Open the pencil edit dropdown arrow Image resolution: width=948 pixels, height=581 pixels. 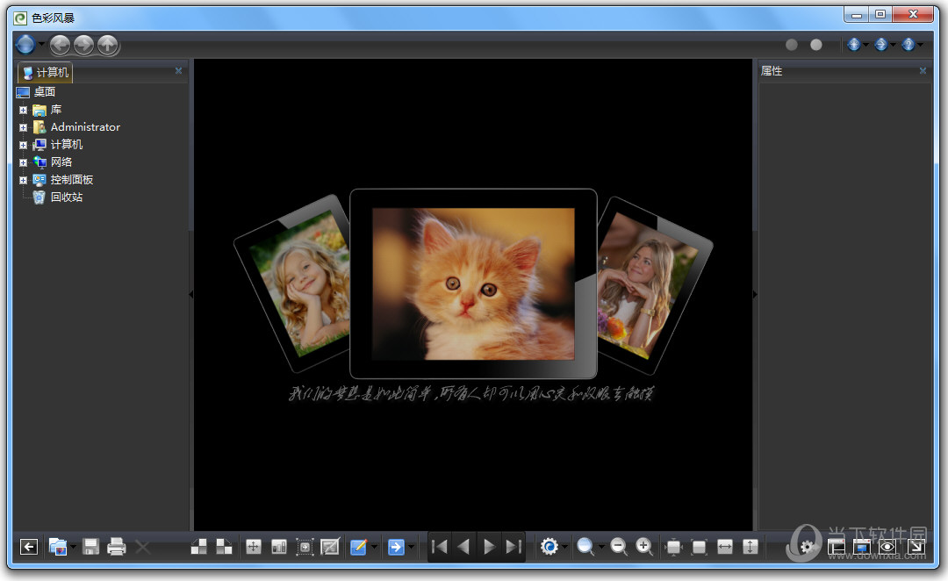click(374, 547)
